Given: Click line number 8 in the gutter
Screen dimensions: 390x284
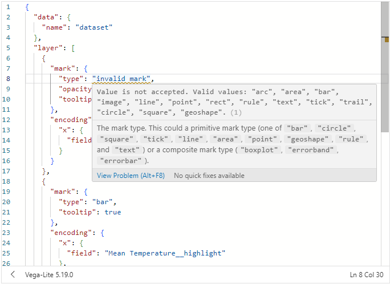Looking at the screenshot, I should (8, 79).
